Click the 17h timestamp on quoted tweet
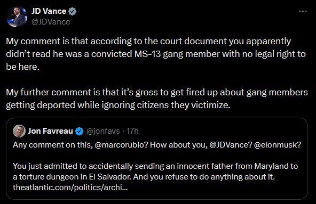The width and height of the screenshot is (316, 204). click(x=132, y=131)
